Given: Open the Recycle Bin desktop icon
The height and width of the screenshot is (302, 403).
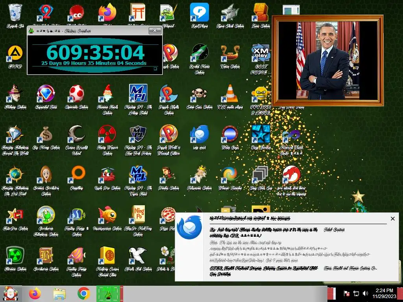Looking at the screenshot, I should pos(15,12).
